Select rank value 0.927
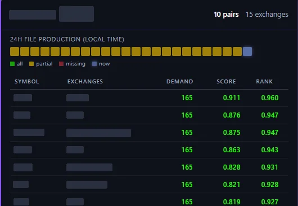Screen dimensions: 298x206 [x=270, y=202]
